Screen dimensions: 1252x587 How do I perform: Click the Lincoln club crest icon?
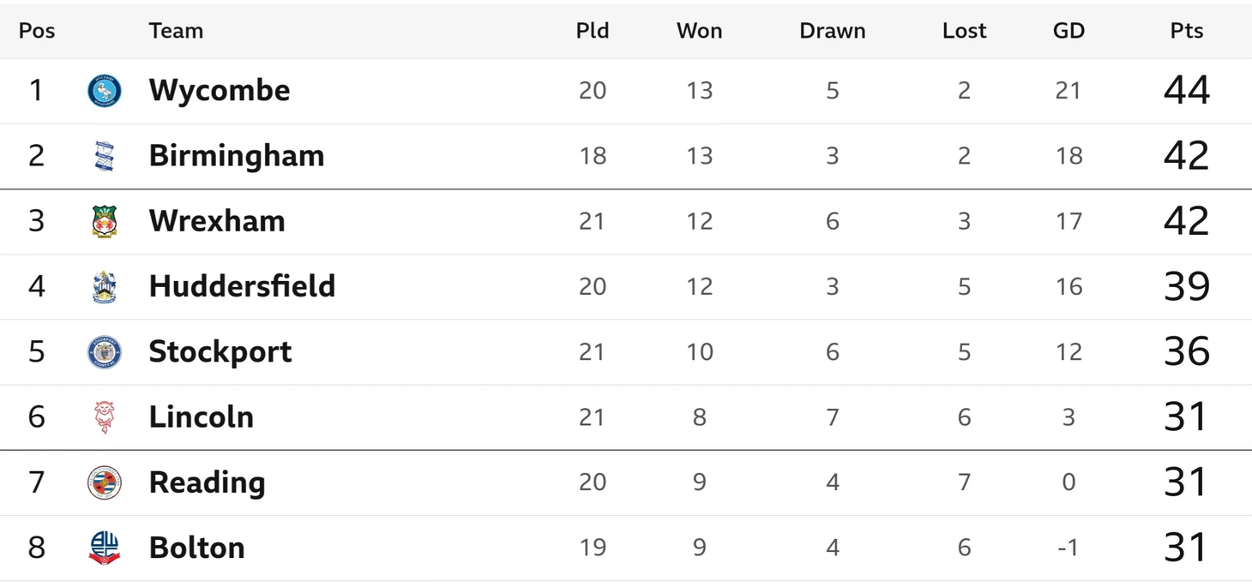105,417
